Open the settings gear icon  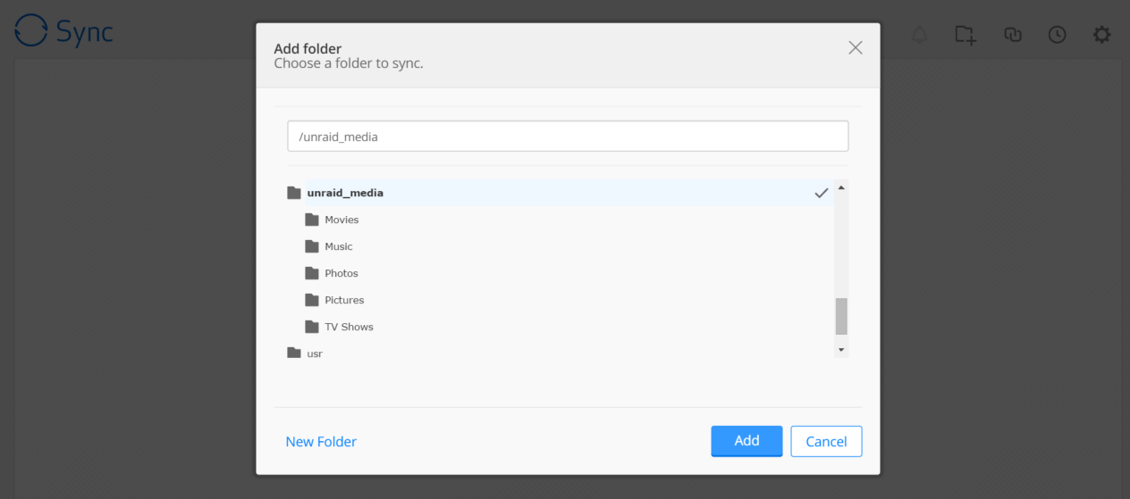[1102, 35]
